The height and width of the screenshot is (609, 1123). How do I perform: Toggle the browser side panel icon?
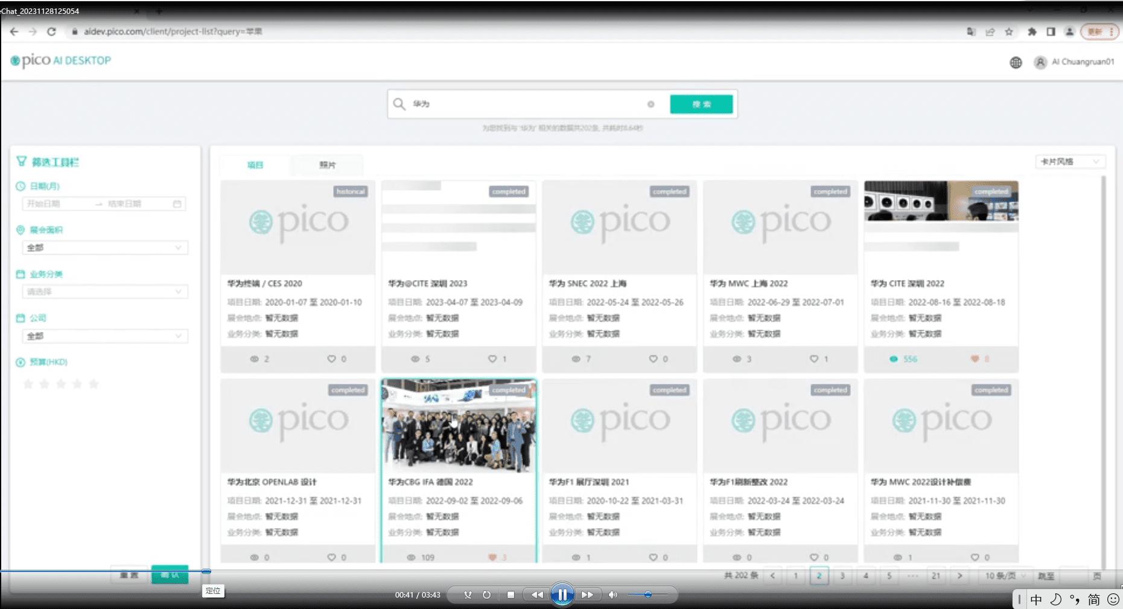pos(1051,32)
